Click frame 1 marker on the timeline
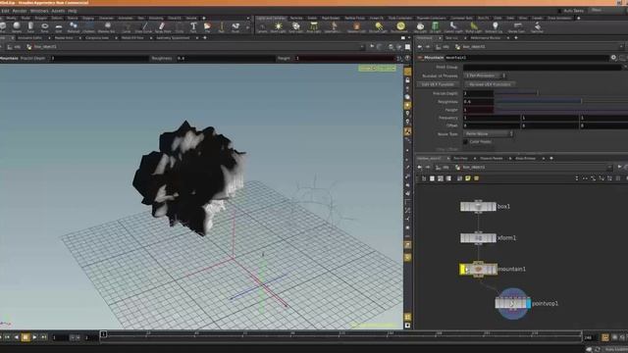The width and height of the screenshot is (628, 353). [103, 333]
